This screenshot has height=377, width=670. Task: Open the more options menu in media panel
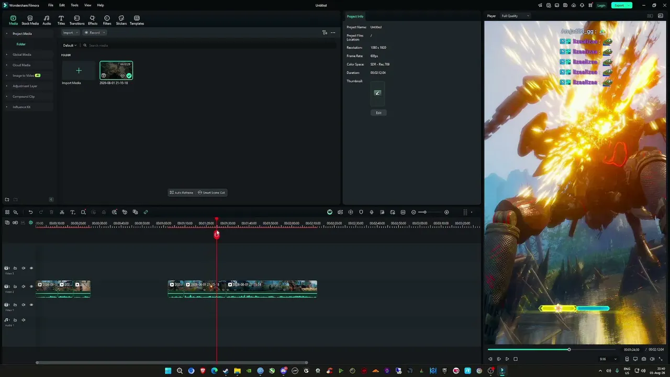[x=333, y=32]
